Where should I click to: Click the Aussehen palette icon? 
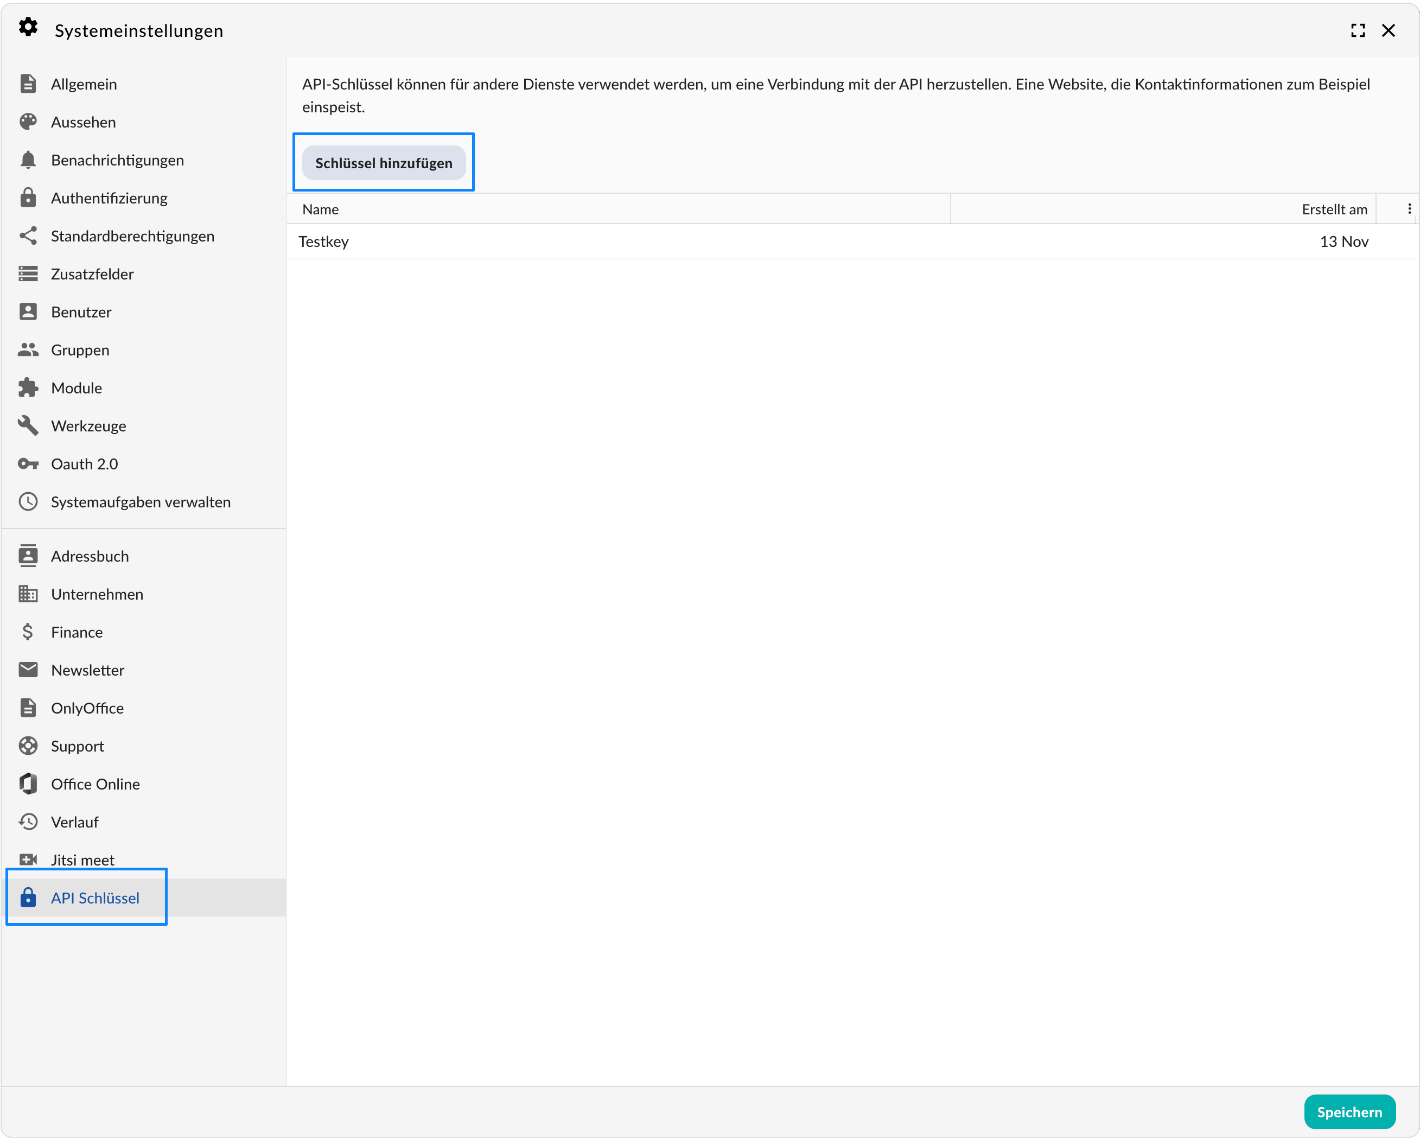click(x=28, y=122)
